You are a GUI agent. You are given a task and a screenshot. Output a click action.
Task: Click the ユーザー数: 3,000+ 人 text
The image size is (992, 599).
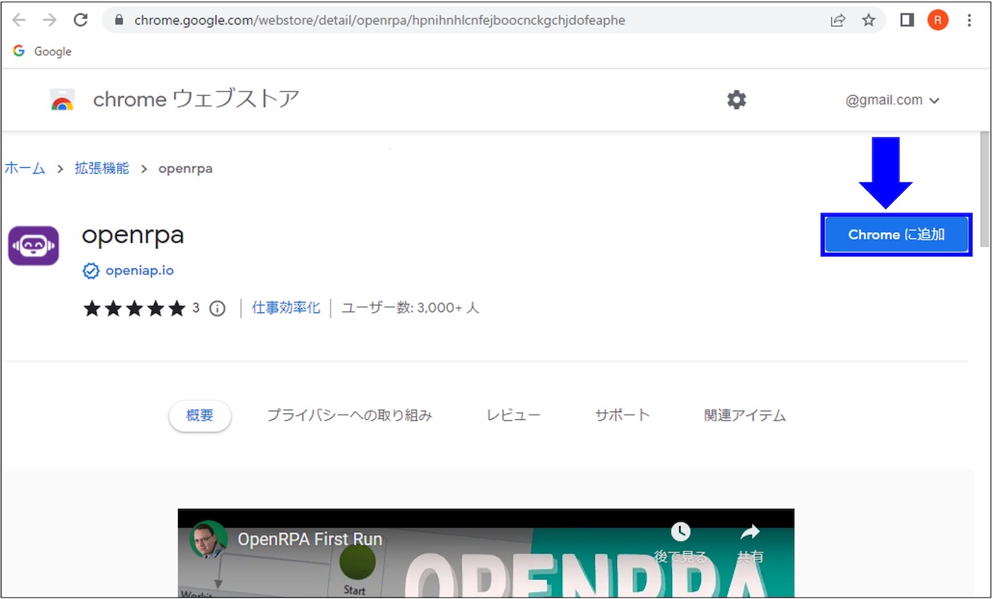coord(410,308)
